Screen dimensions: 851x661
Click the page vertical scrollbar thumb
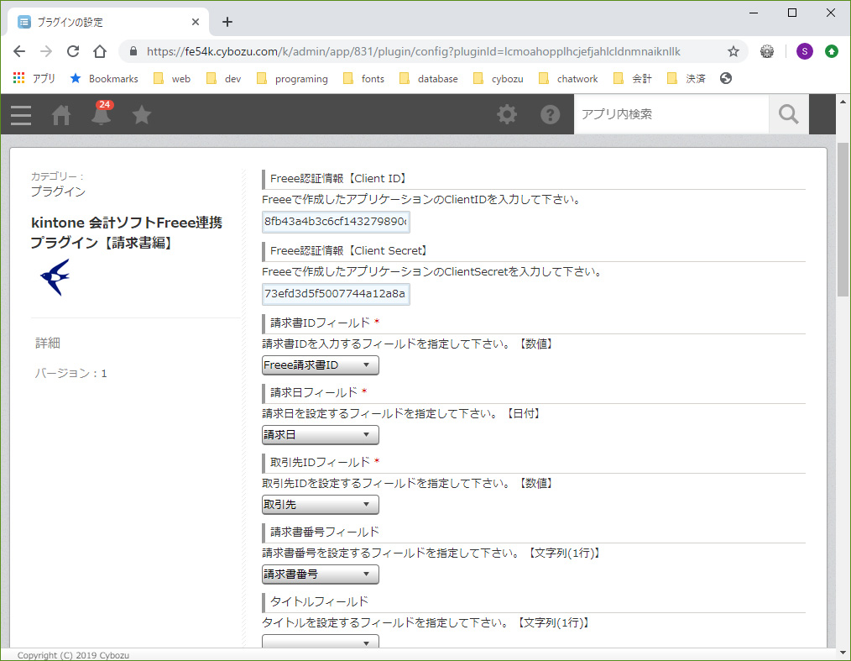(843, 219)
